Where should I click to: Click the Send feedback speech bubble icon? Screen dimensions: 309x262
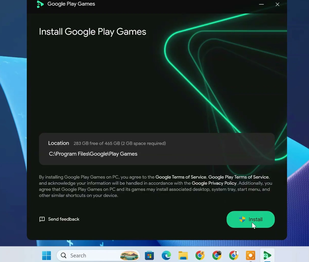click(x=42, y=219)
